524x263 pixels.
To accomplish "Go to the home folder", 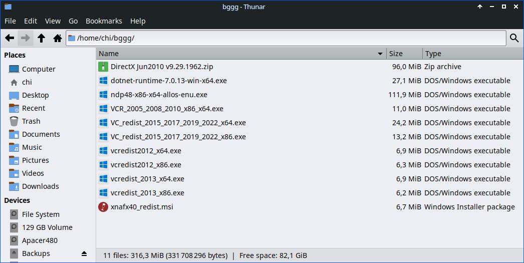I will click(x=58, y=38).
